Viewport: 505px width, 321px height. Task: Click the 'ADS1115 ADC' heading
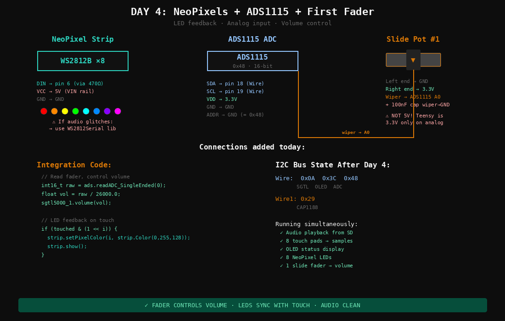tap(252, 39)
